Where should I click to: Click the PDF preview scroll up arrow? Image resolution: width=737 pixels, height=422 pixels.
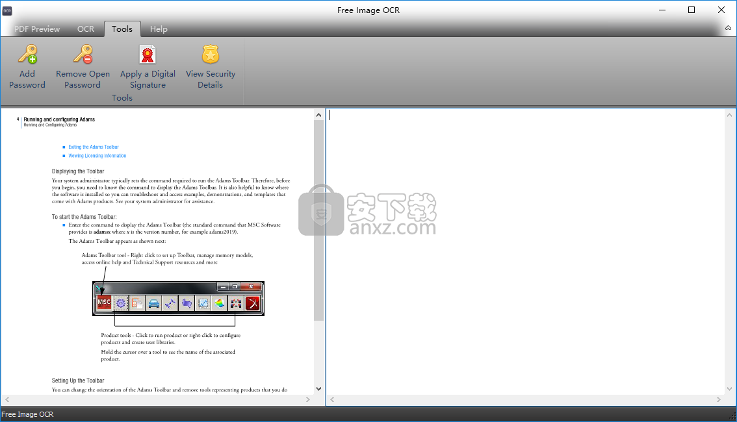[x=318, y=115]
